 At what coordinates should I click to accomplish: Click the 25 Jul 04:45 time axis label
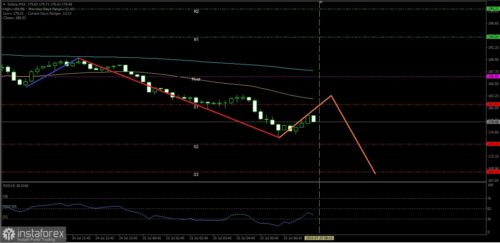(x=246, y=238)
